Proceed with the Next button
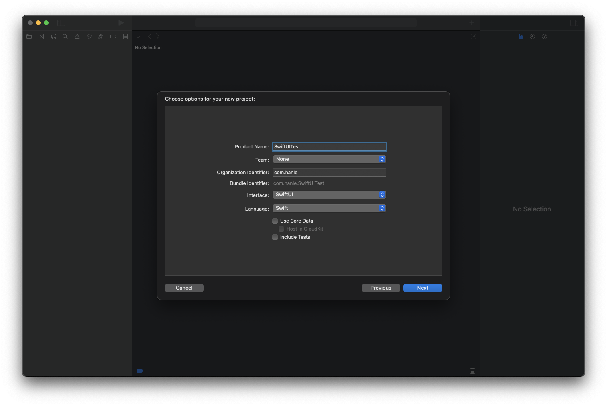607x406 pixels. (423, 288)
